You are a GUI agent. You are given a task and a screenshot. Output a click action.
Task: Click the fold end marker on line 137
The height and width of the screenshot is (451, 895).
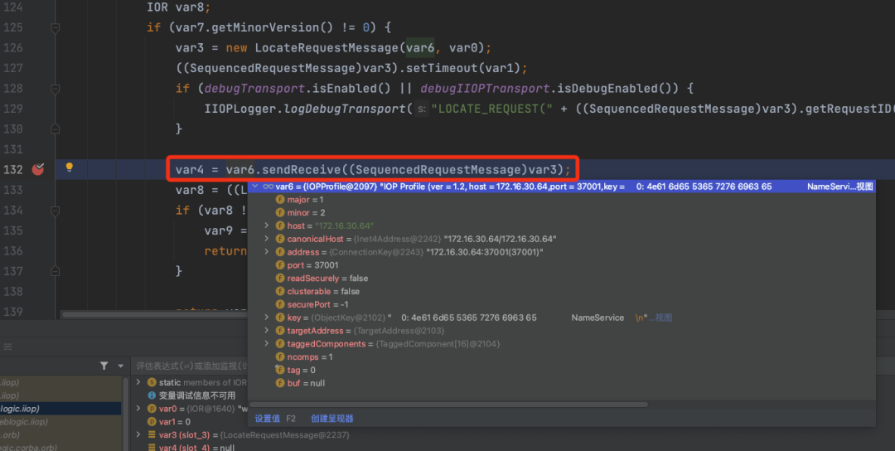tap(56, 270)
